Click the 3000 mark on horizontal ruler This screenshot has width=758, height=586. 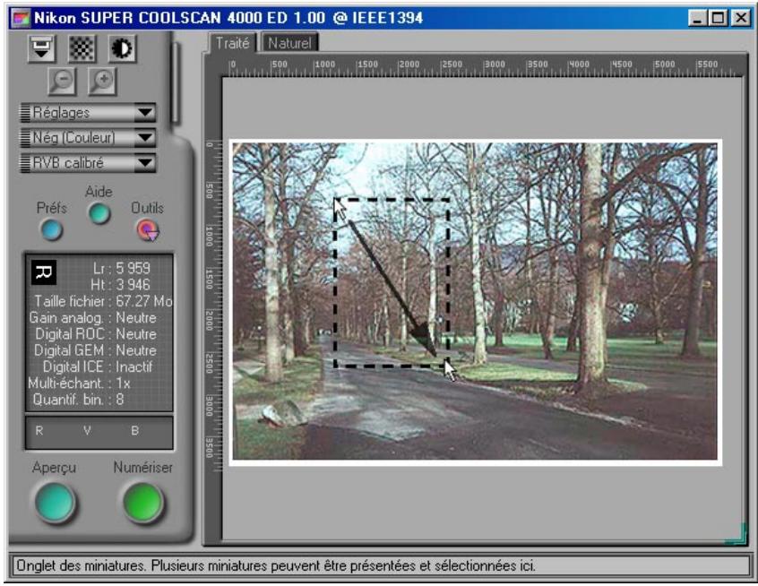[x=494, y=65]
